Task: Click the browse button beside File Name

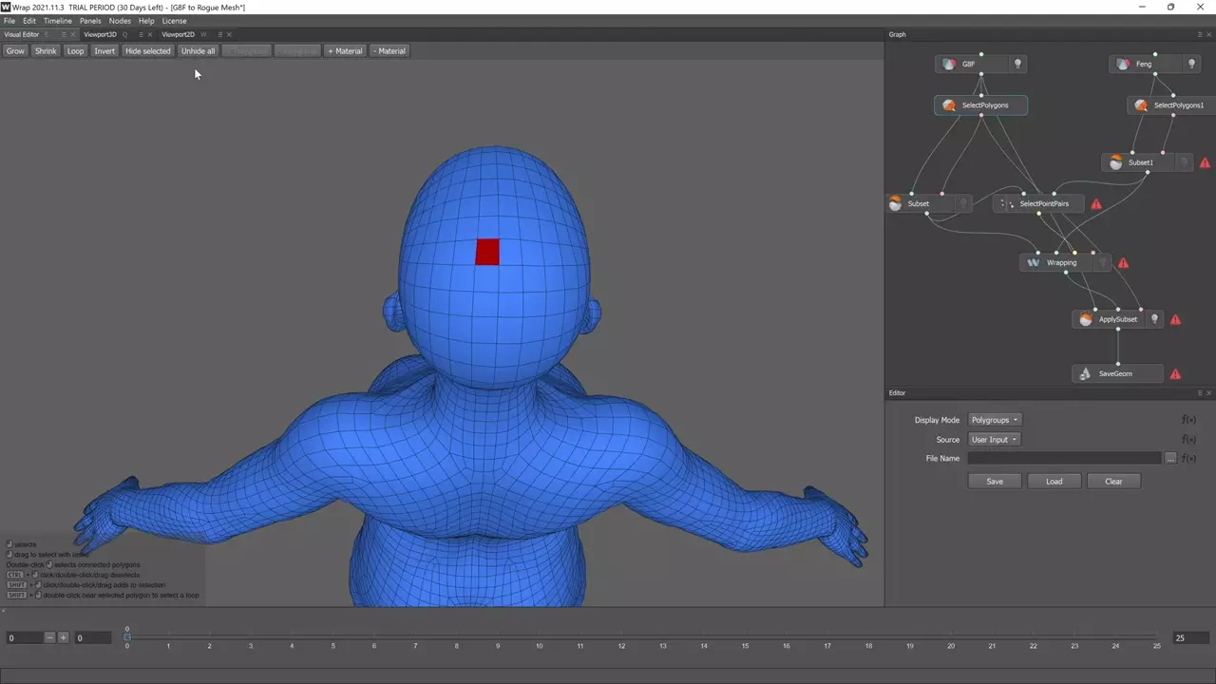Action: point(1170,459)
